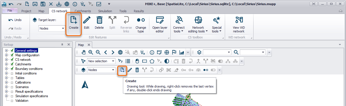Click next extent arrow in map toolbar
The width and height of the screenshot is (346, 106).
point(113,52)
